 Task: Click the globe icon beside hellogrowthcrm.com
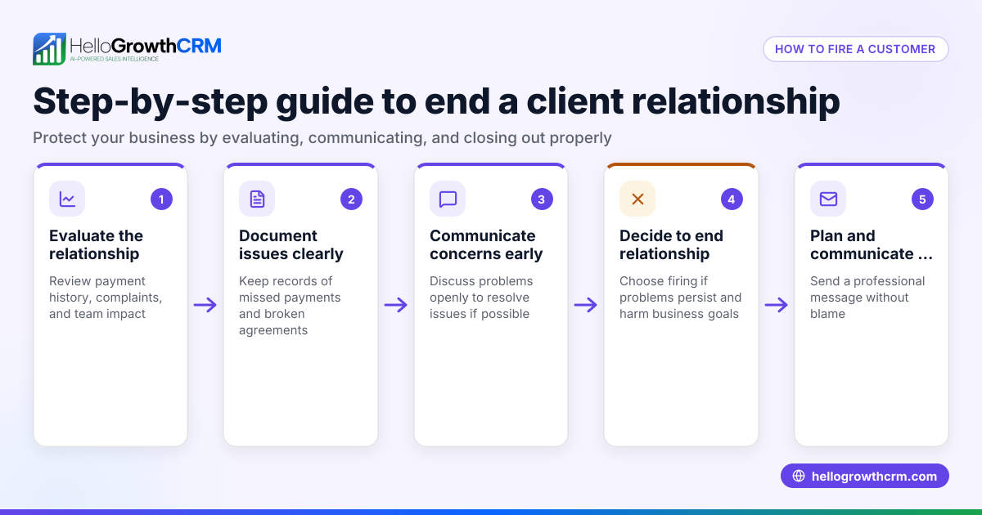[x=799, y=477]
